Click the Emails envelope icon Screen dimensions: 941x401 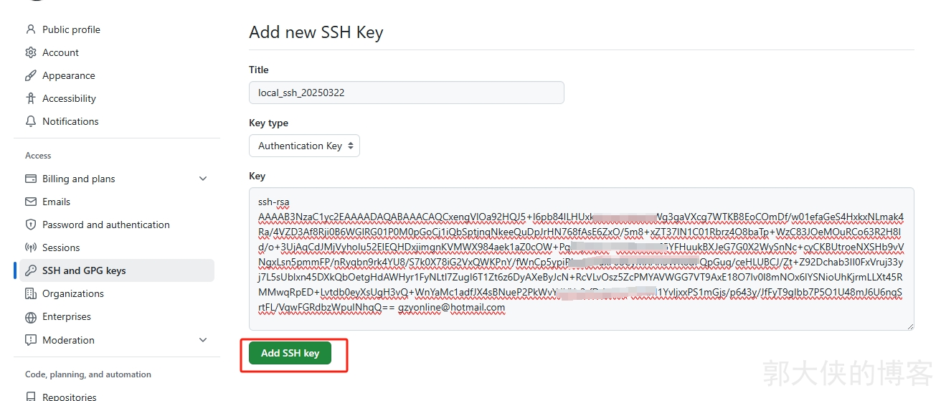click(30, 202)
